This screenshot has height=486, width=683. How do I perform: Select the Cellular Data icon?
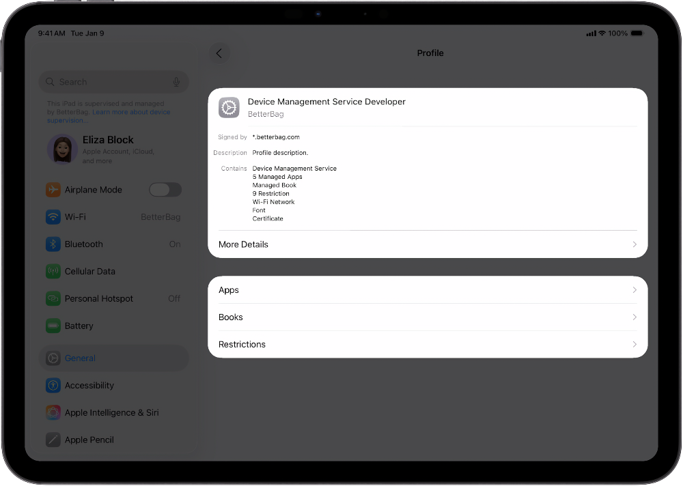[53, 271]
